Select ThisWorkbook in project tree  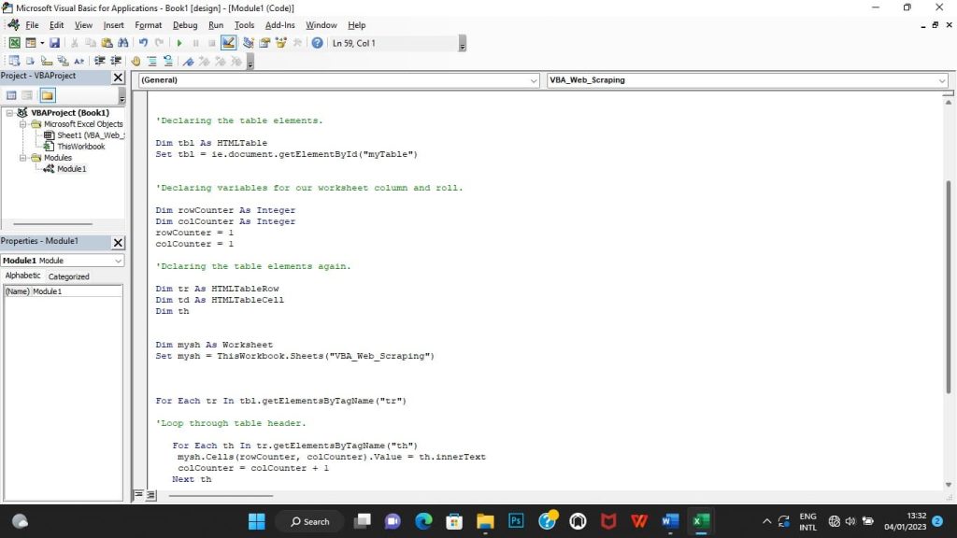[x=80, y=147]
